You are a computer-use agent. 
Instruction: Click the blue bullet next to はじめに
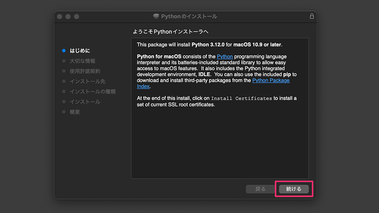(x=64, y=50)
